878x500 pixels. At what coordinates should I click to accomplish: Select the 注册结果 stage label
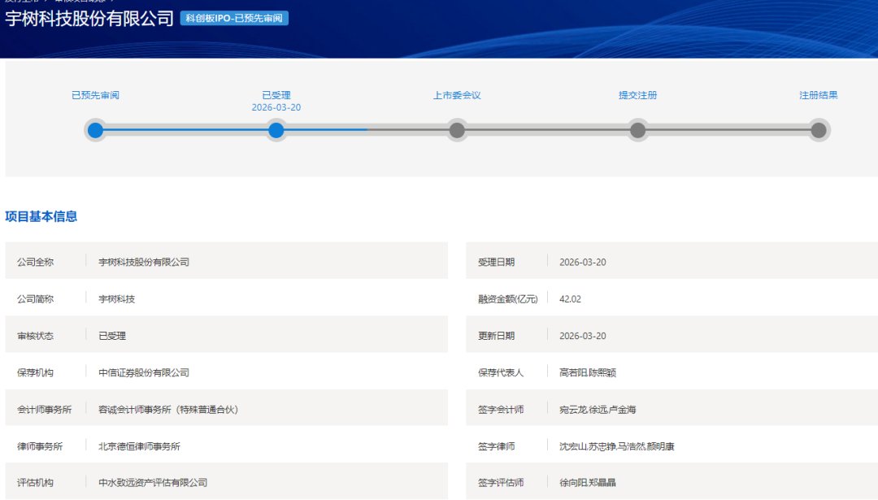(816, 94)
